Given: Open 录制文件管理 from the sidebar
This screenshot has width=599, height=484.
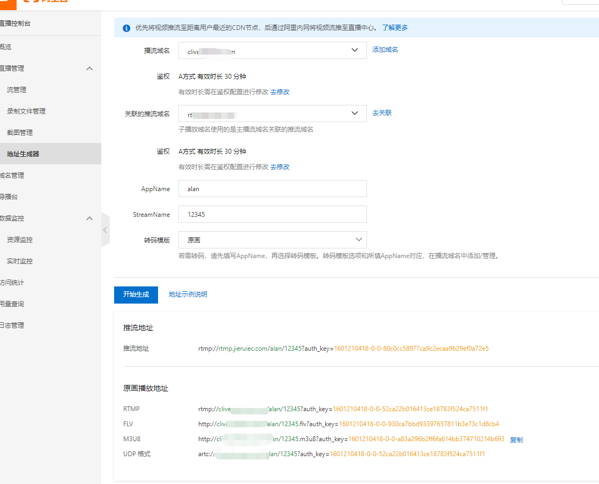Looking at the screenshot, I should coord(26,111).
